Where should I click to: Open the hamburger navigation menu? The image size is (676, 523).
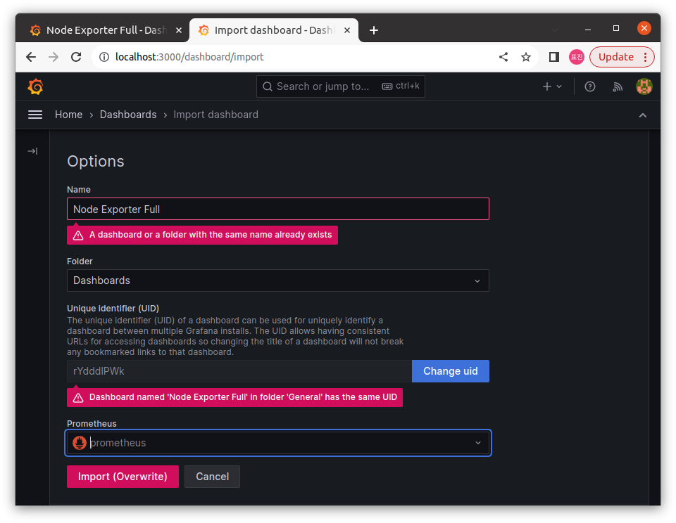point(35,115)
